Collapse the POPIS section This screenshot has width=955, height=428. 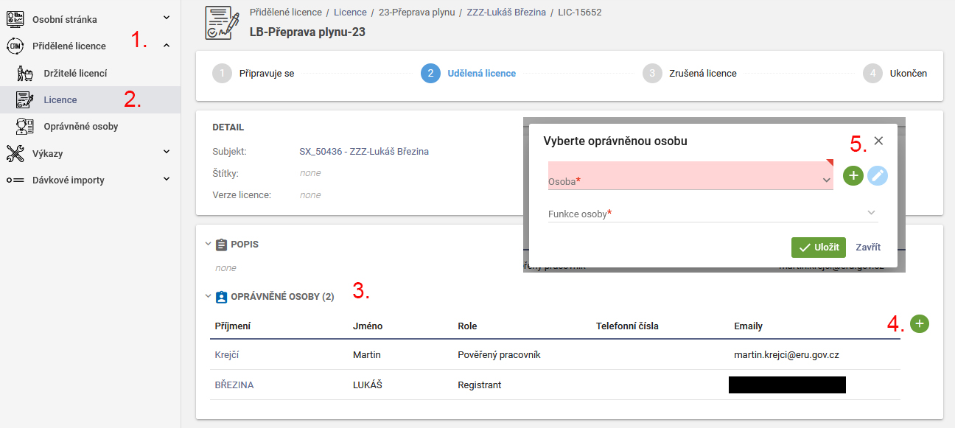coord(208,244)
